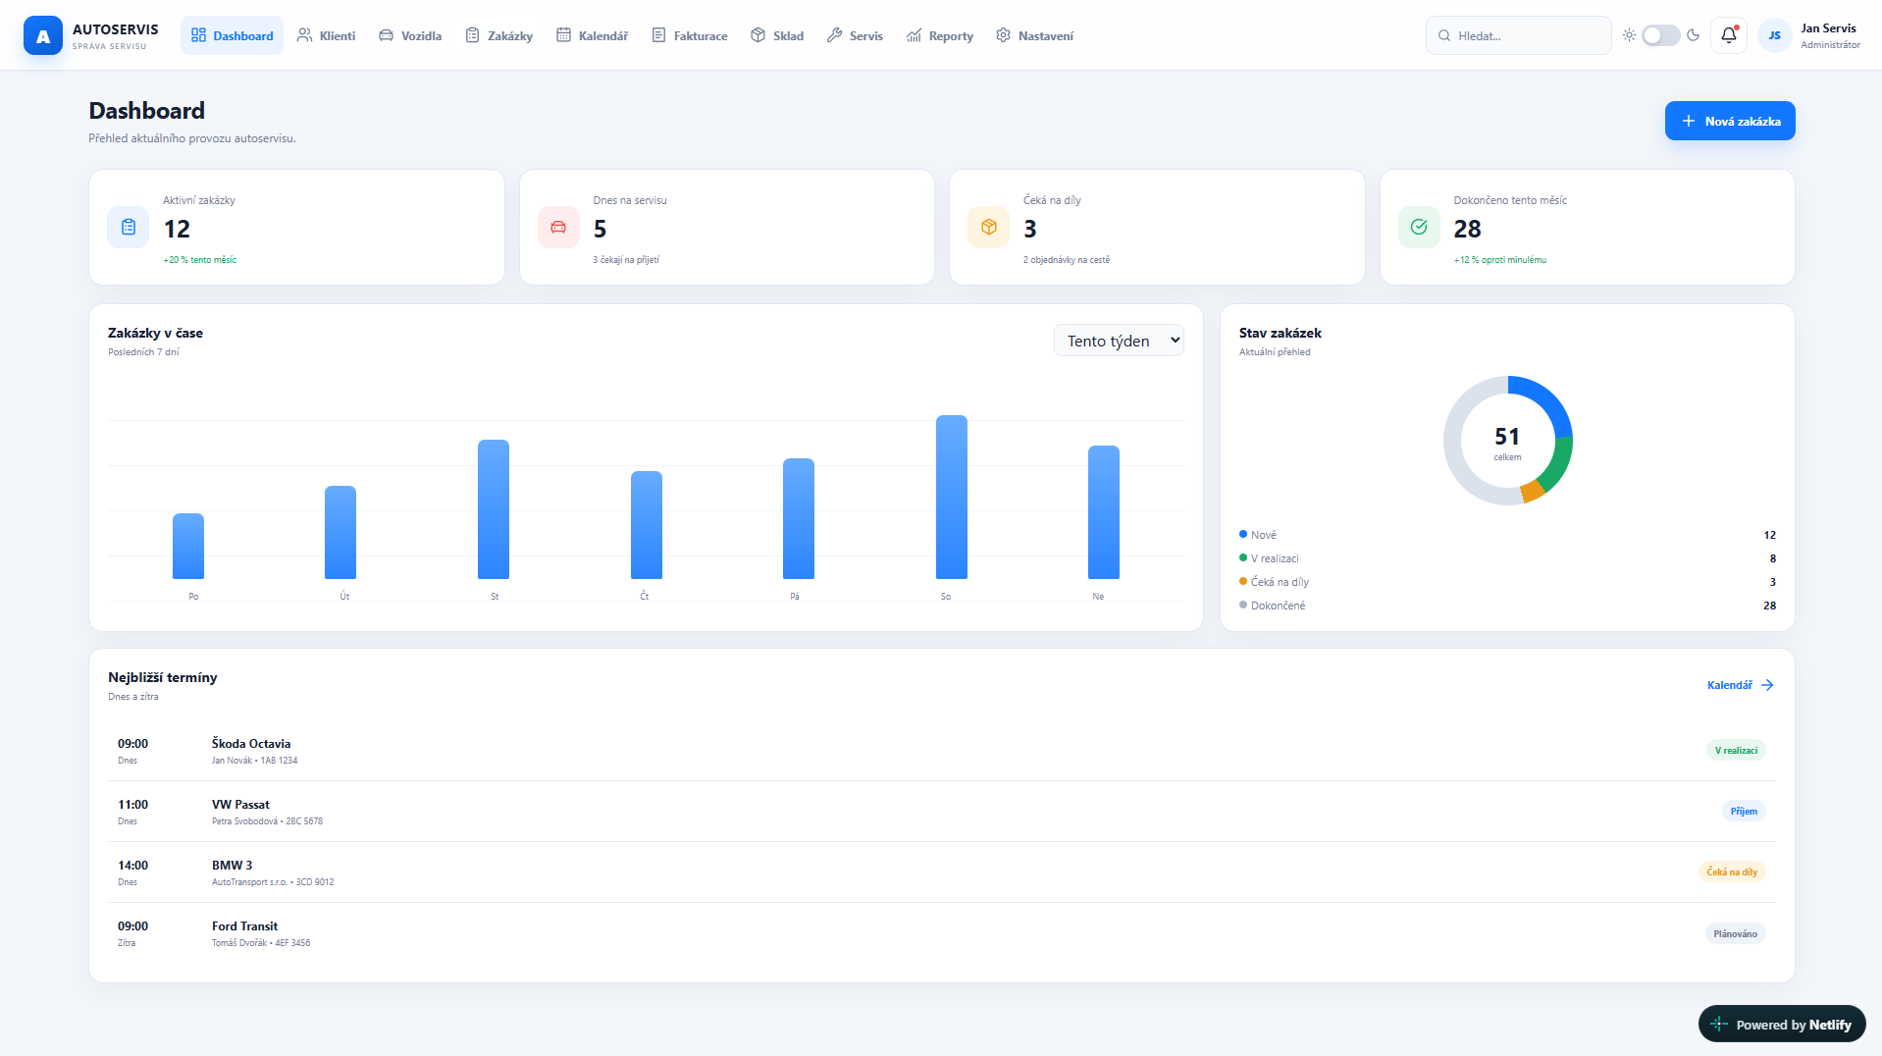Switch to Zakázky section

point(498,35)
